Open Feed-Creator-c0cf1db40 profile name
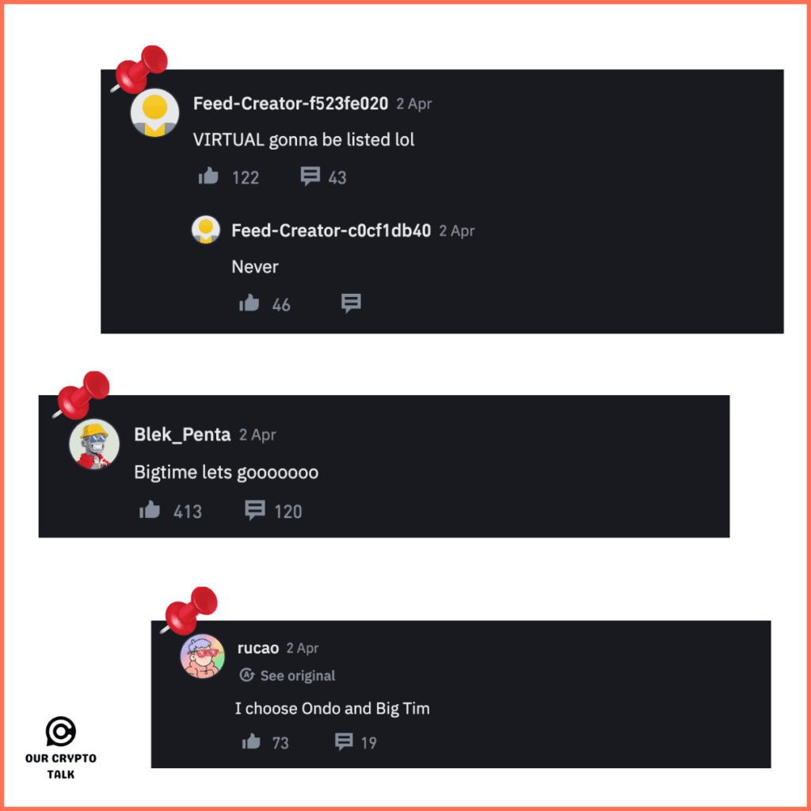This screenshot has width=811, height=811. [x=331, y=230]
